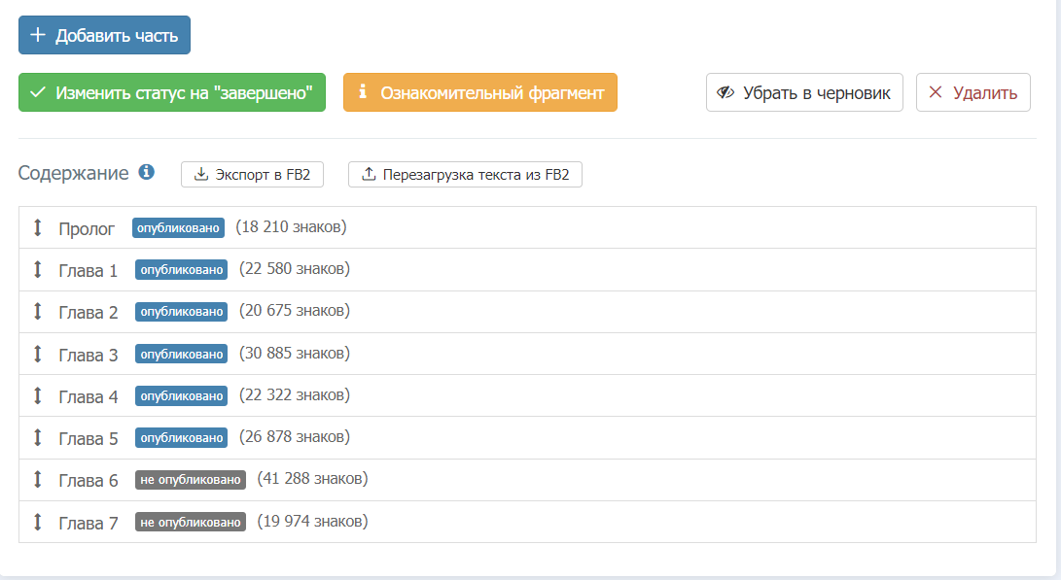This screenshot has height=580, width=1061.
Task: Click Перезагрузка текста из FB2
Action: [x=466, y=175]
